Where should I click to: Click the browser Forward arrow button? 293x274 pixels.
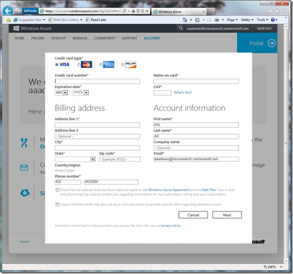pos(17,11)
